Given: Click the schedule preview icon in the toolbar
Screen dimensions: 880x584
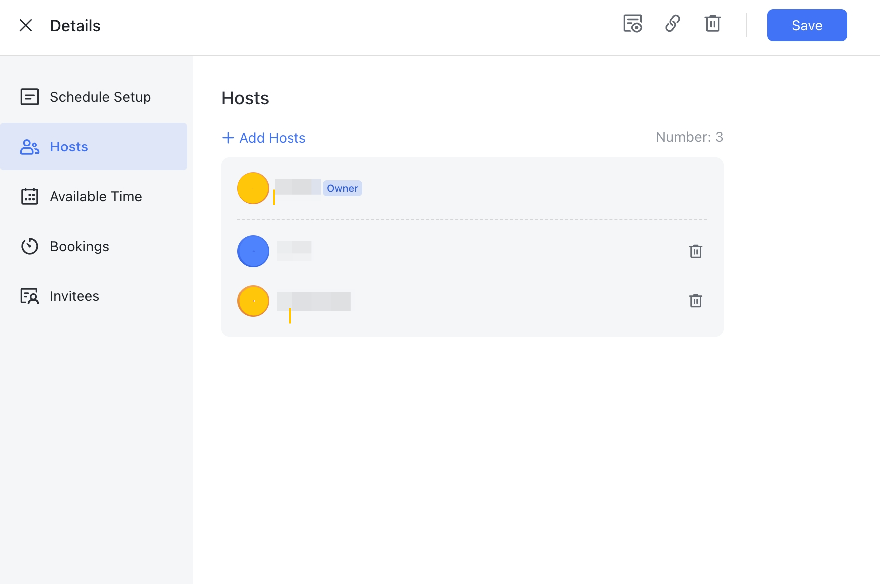Looking at the screenshot, I should click(x=632, y=23).
